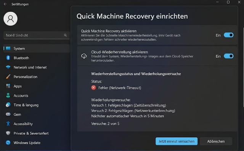Click the Bluetooth icon in the sidebar

(x=8, y=58)
